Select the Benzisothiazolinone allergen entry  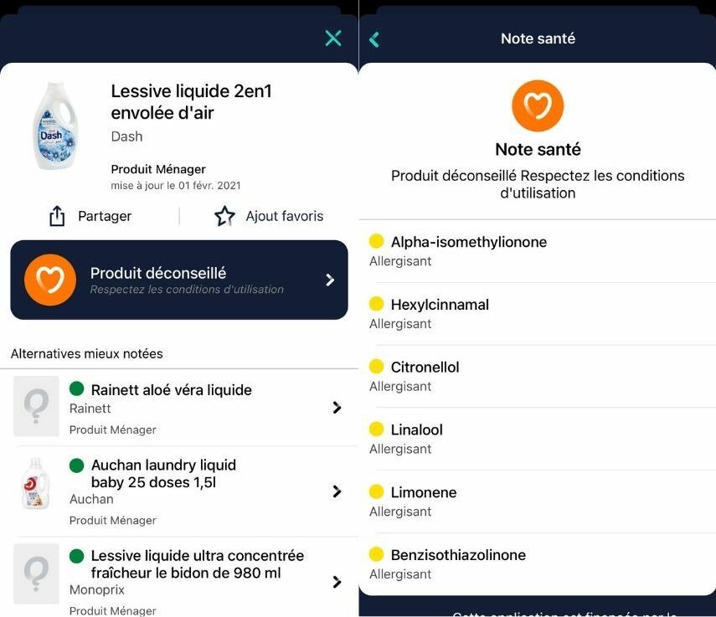click(x=538, y=564)
